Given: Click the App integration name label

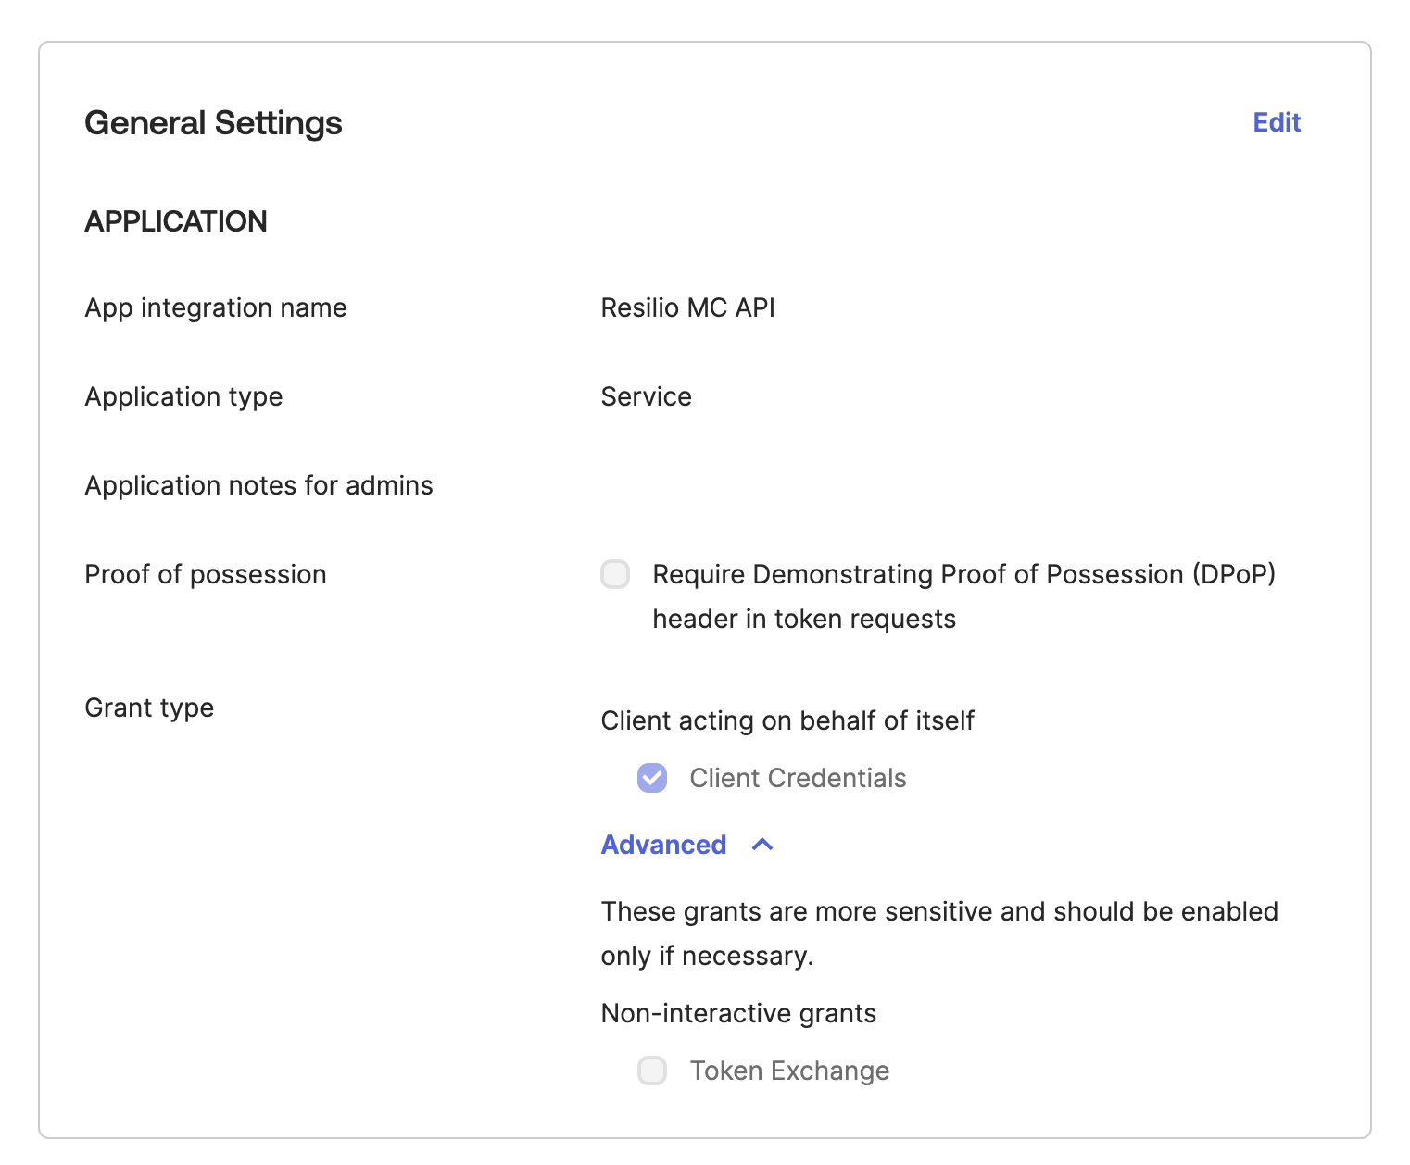Looking at the screenshot, I should click(216, 307).
